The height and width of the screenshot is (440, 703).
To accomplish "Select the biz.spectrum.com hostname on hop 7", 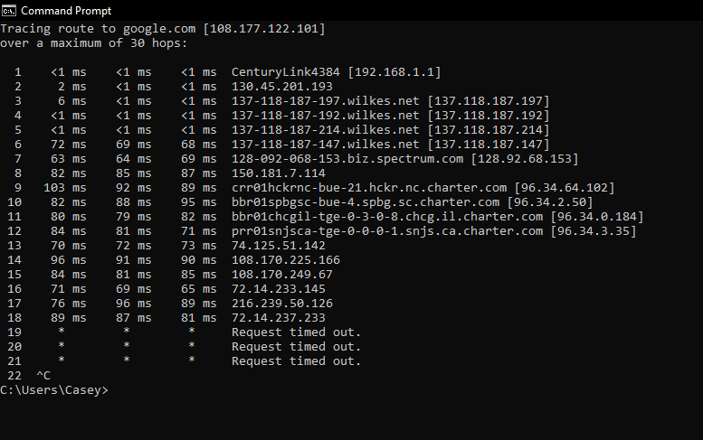I will pos(347,159).
